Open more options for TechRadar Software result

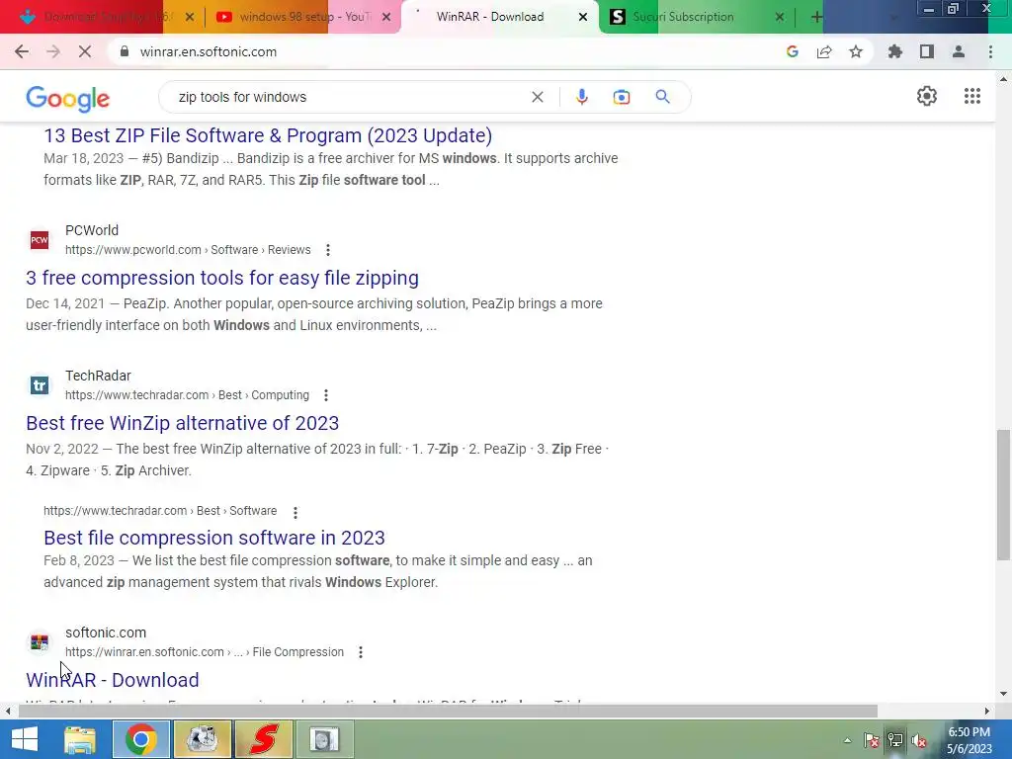point(295,513)
